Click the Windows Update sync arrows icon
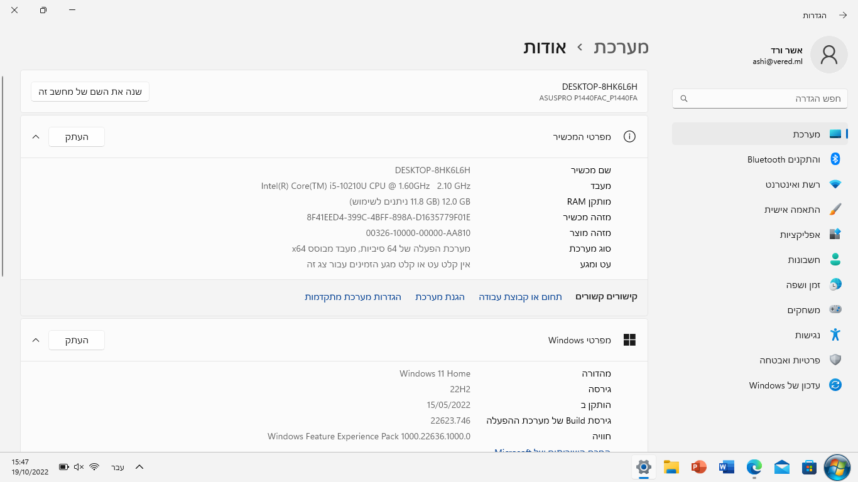 (x=835, y=385)
